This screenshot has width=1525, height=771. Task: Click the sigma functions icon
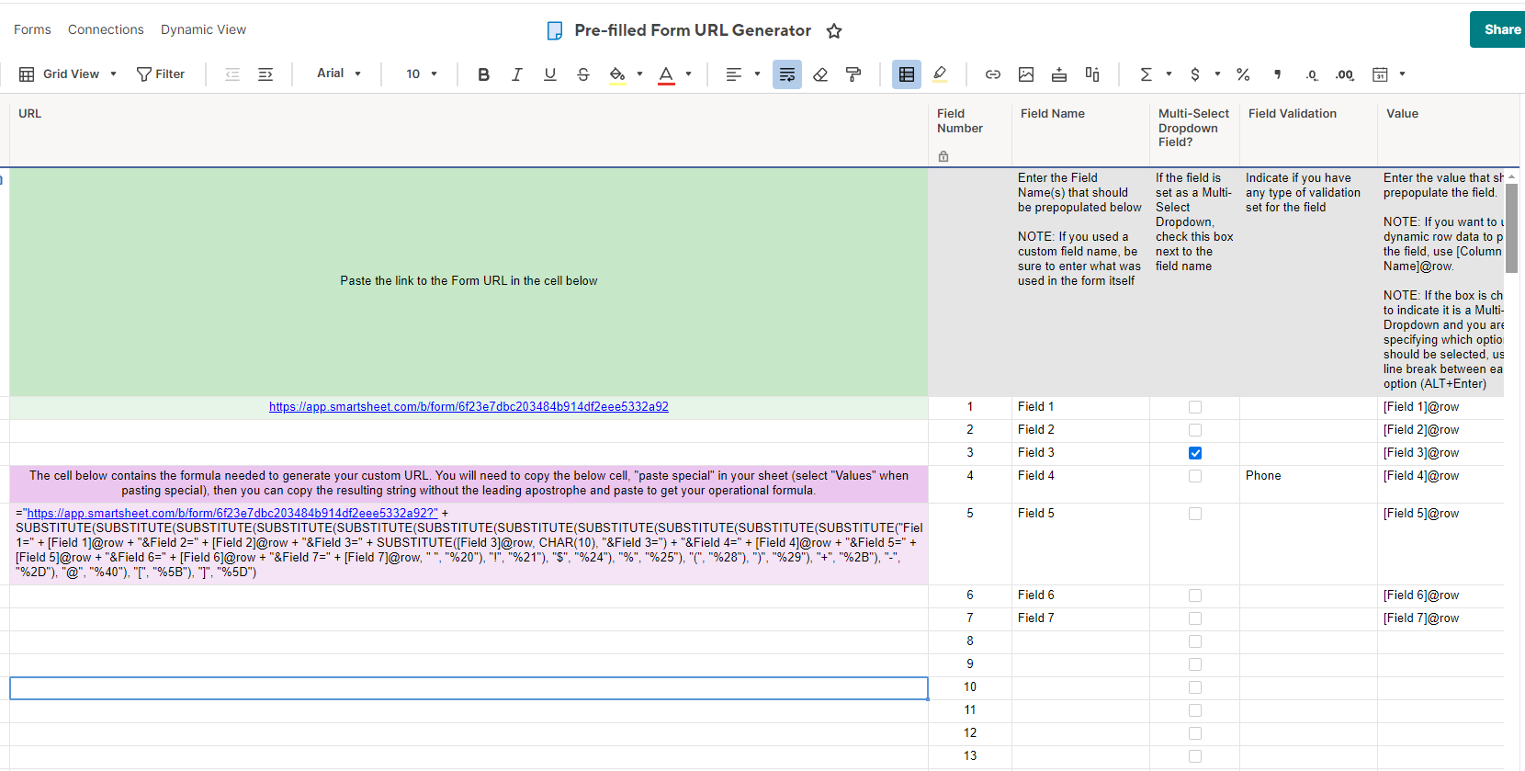coord(1146,74)
